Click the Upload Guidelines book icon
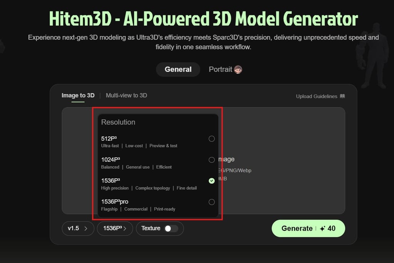Screen dimensions: 394x263 coord(342,96)
